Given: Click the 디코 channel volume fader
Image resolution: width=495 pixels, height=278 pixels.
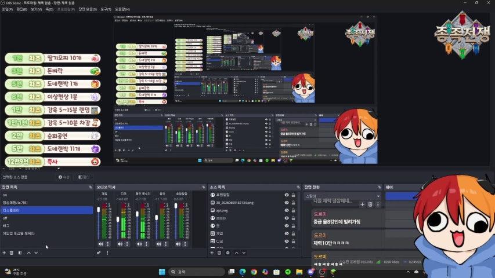Looking at the screenshot, I should 118,219.
